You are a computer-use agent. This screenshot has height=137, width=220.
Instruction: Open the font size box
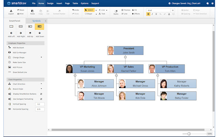(x=173, y=10)
